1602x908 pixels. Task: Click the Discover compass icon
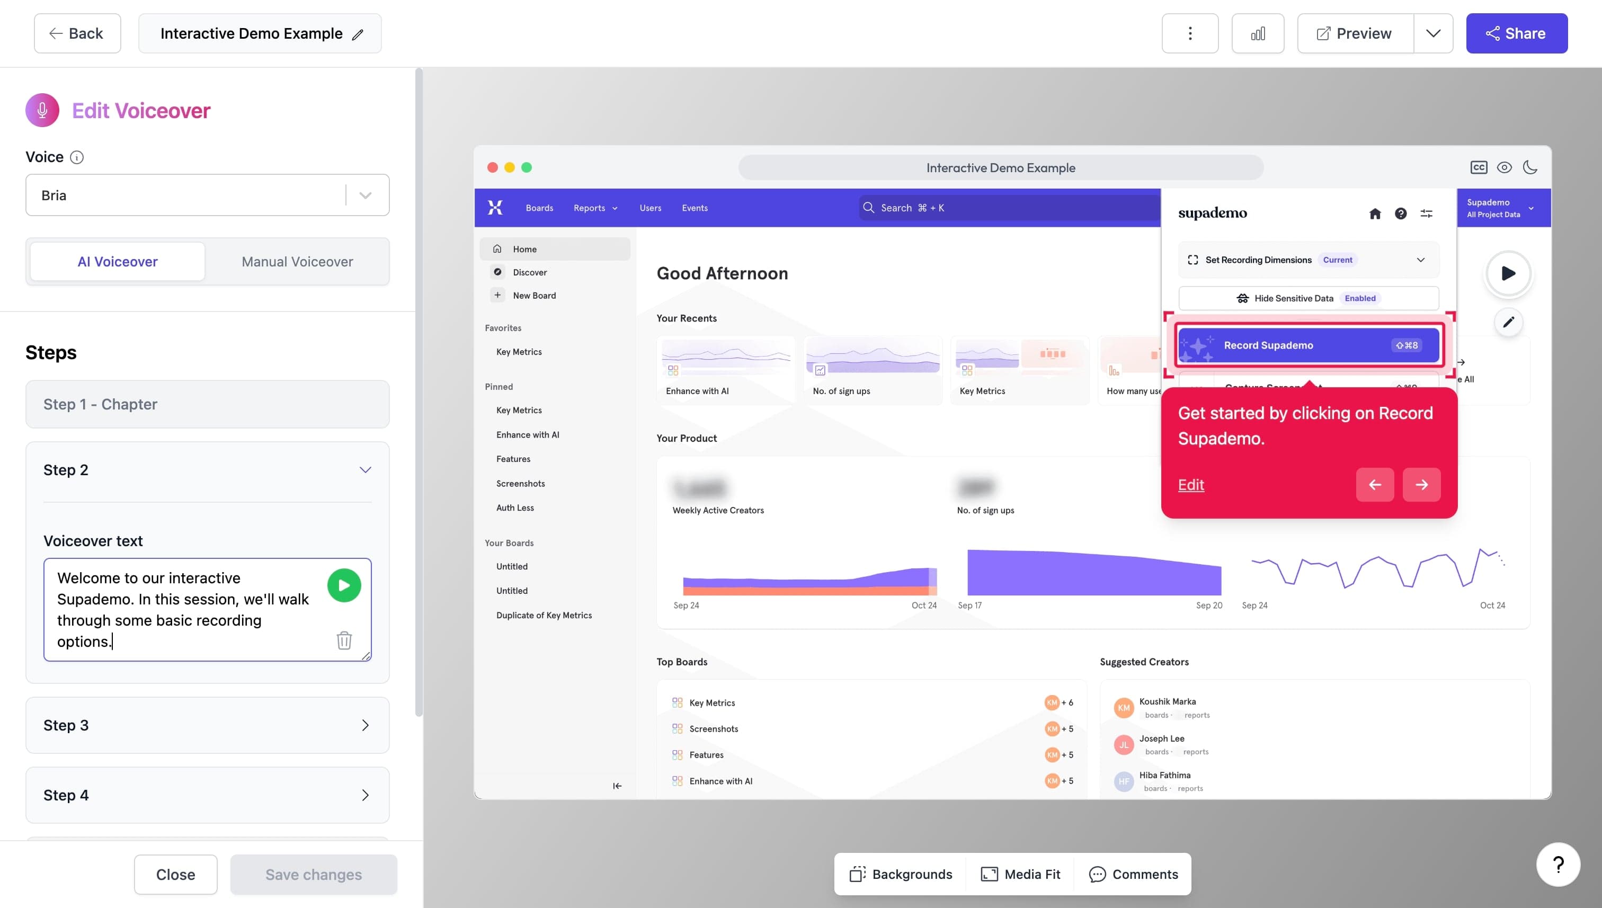tap(497, 272)
